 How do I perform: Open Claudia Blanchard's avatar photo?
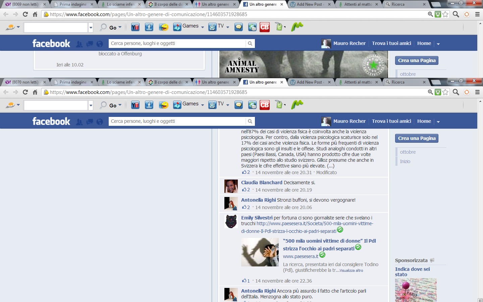tap(231, 186)
